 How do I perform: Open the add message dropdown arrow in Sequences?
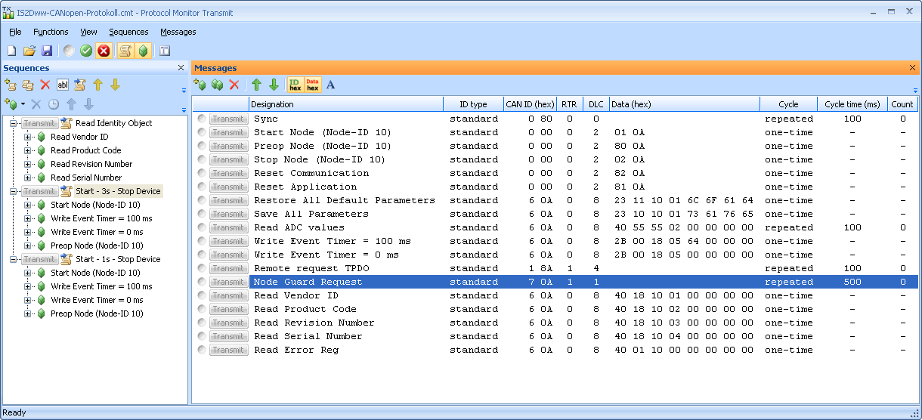[x=23, y=103]
